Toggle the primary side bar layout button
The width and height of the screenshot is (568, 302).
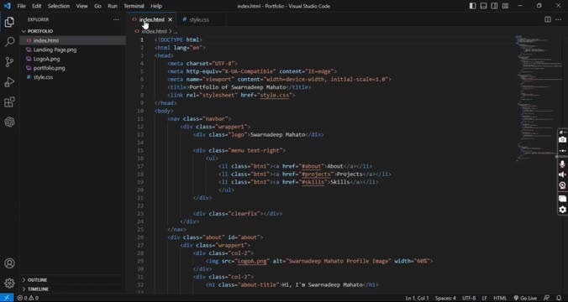tap(472, 6)
